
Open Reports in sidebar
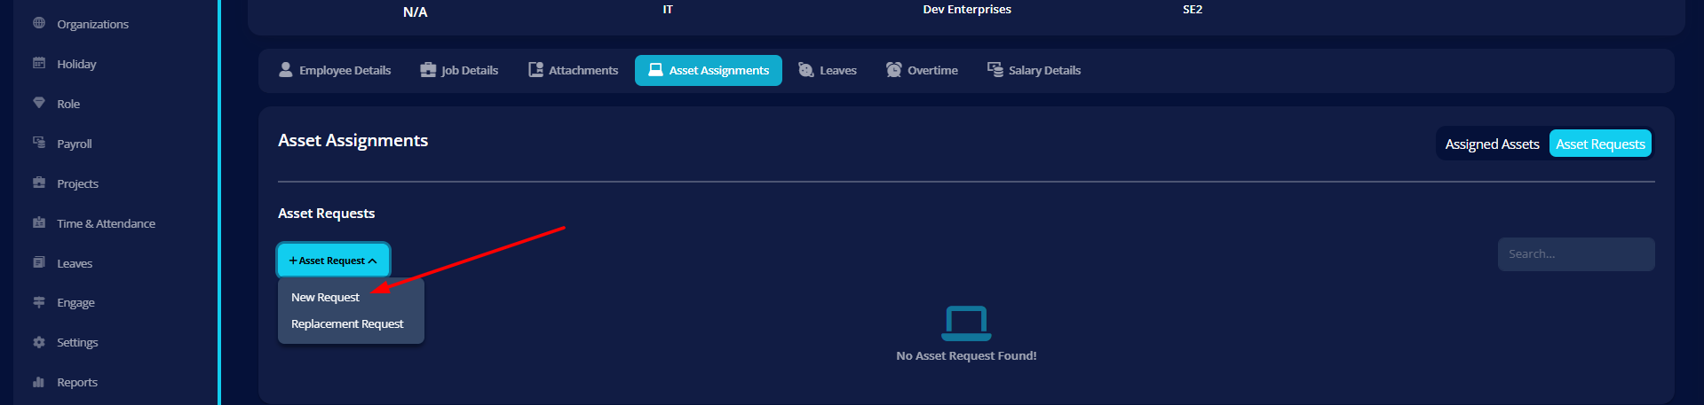pyautogui.click(x=77, y=383)
